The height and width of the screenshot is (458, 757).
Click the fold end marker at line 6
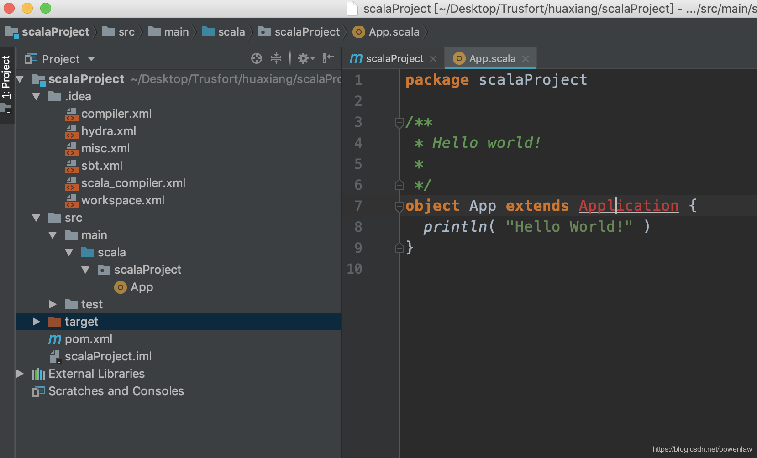pos(399,185)
